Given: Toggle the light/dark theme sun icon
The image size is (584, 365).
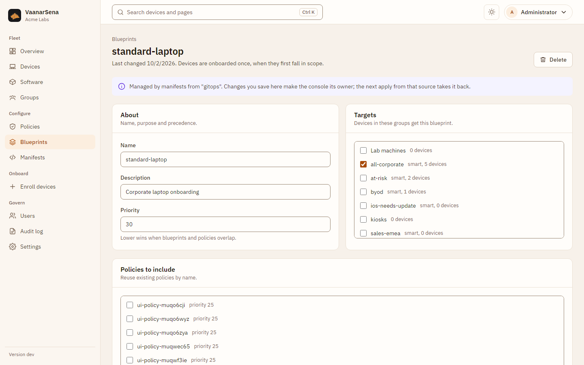Looking at the screenshot, I should (x=492, y=12).
